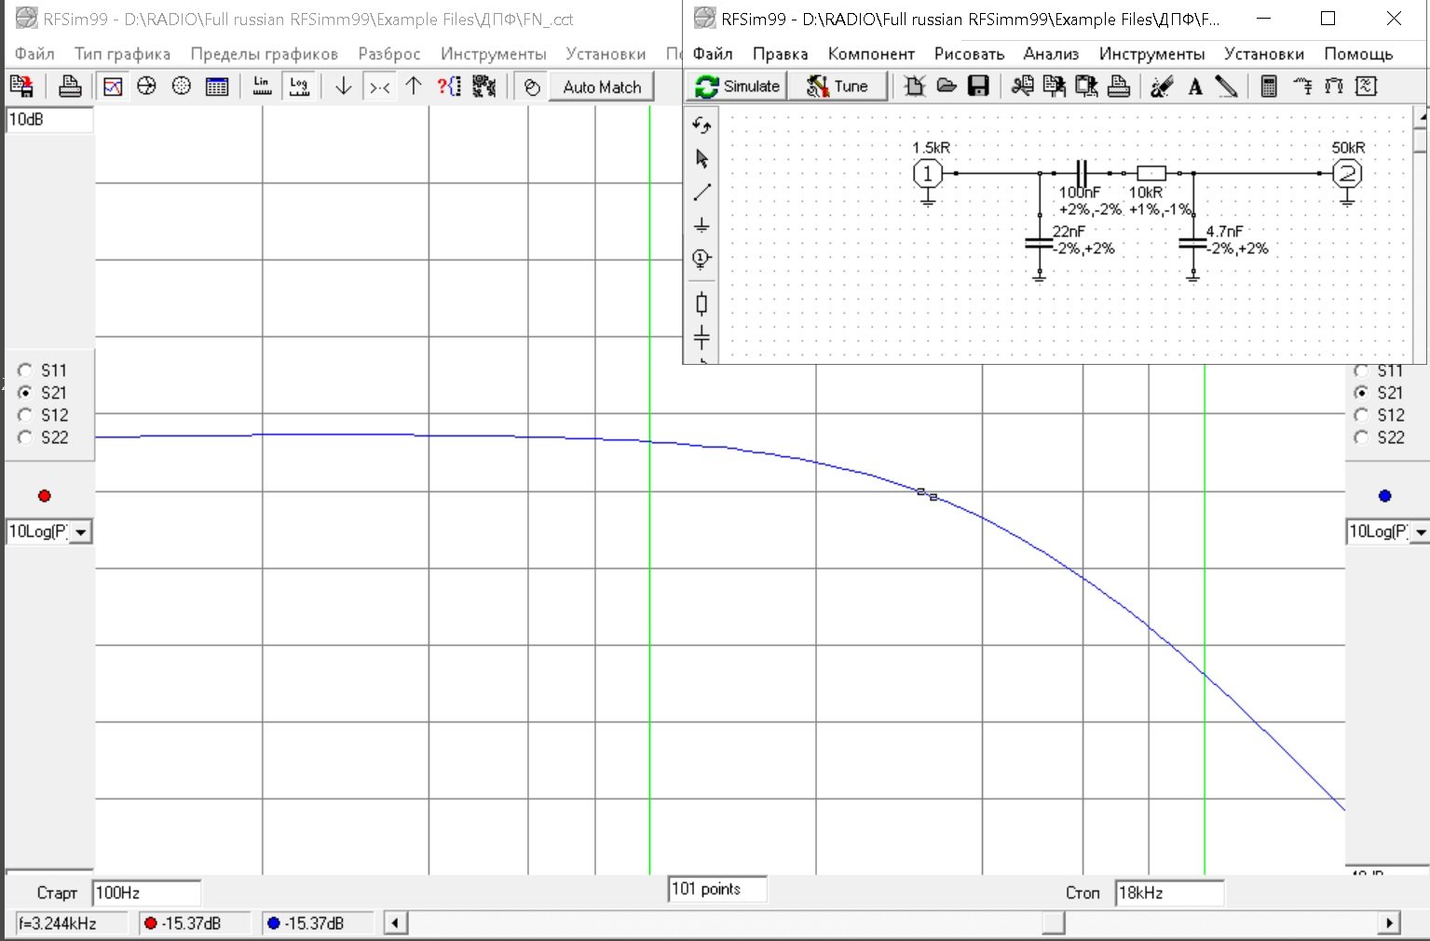
Task: Open the Файл menu in graph window
Action: tap(34, 54)
